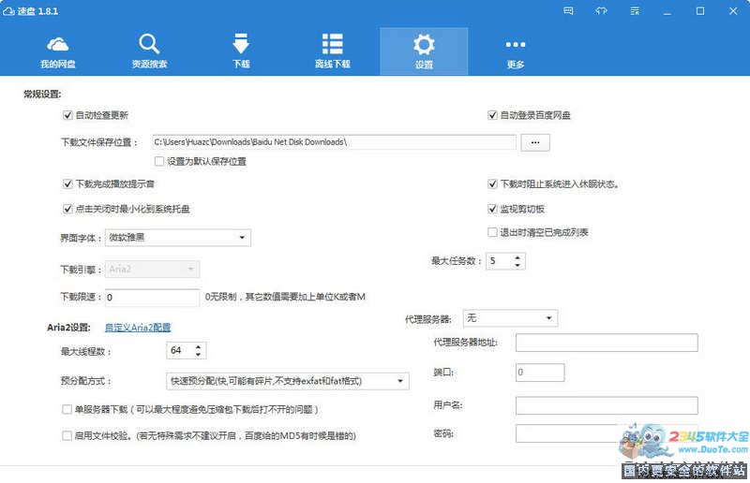Click the 常规设置 heading text
Viewport: 750px width, 483px height.
pos(42,95)
